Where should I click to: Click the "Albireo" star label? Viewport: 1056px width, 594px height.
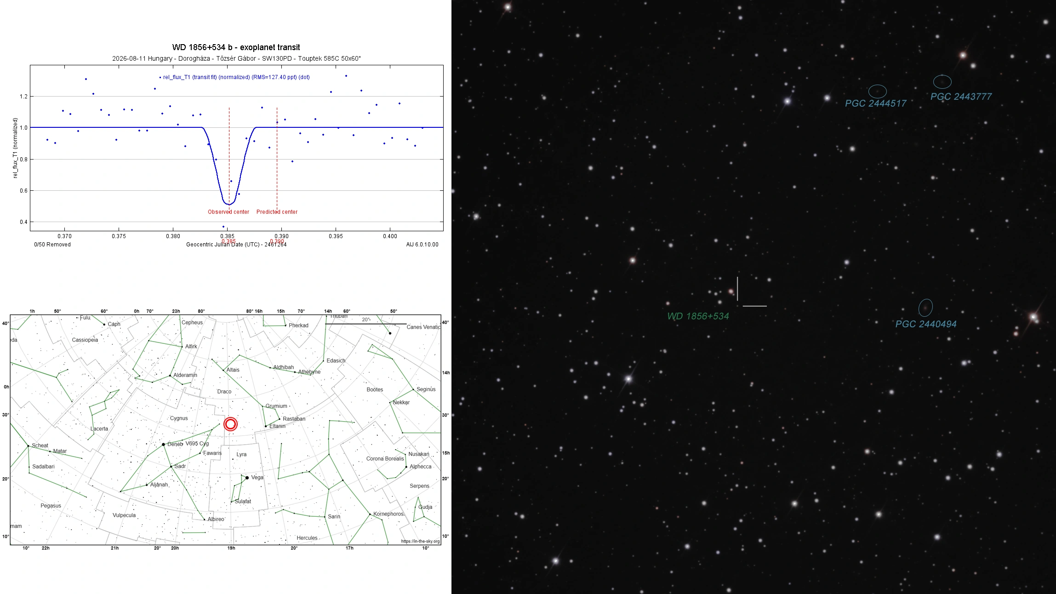(x=216, y=520)
